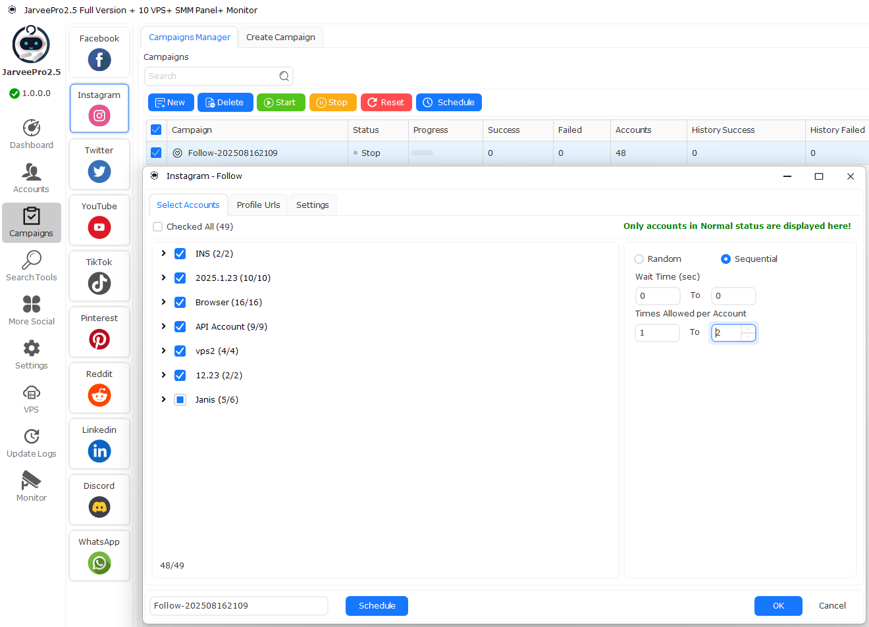The width and height of the screenshot is (869, 627).
Task: Click the Follow campaign row type icon
Action: tap(178, 153)
